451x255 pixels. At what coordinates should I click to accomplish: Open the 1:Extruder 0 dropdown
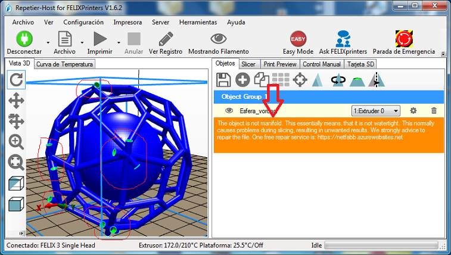coord(376,111)
